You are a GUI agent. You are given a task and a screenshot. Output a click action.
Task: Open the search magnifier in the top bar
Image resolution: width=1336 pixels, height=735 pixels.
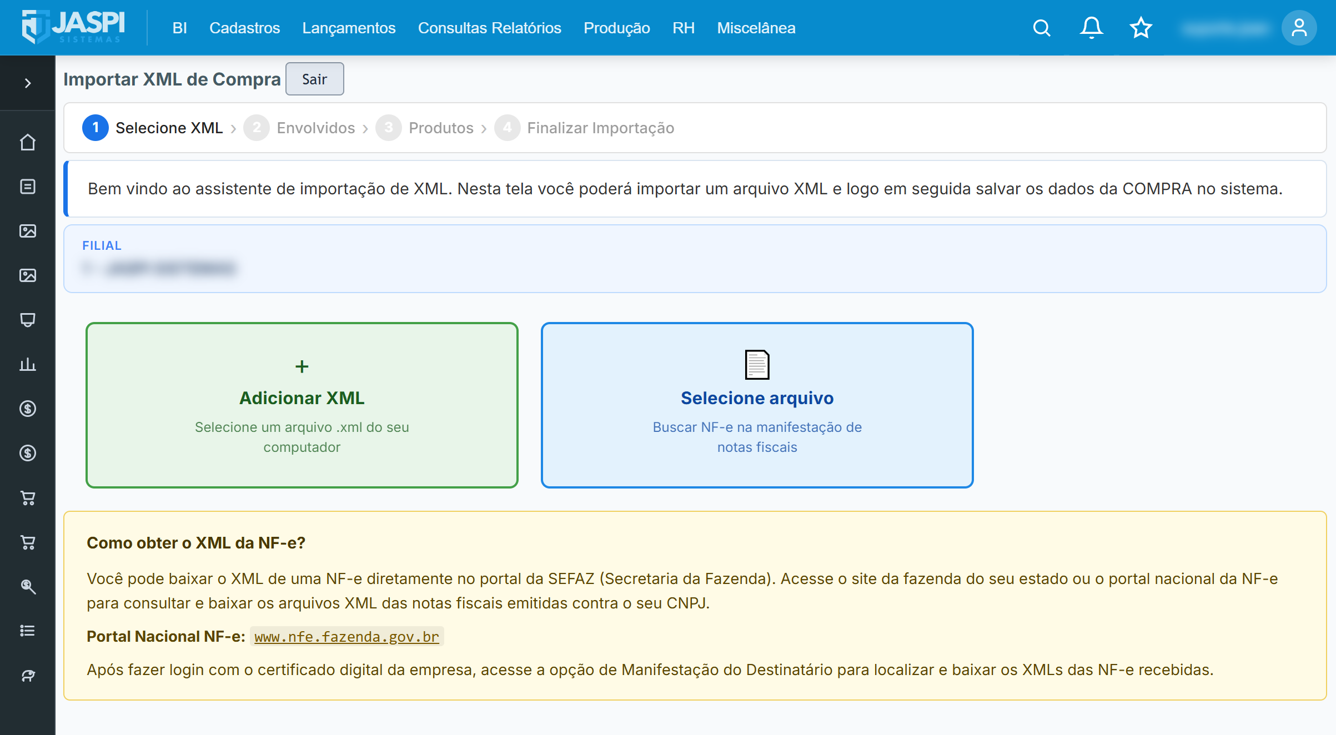(x=1042, y=28)
